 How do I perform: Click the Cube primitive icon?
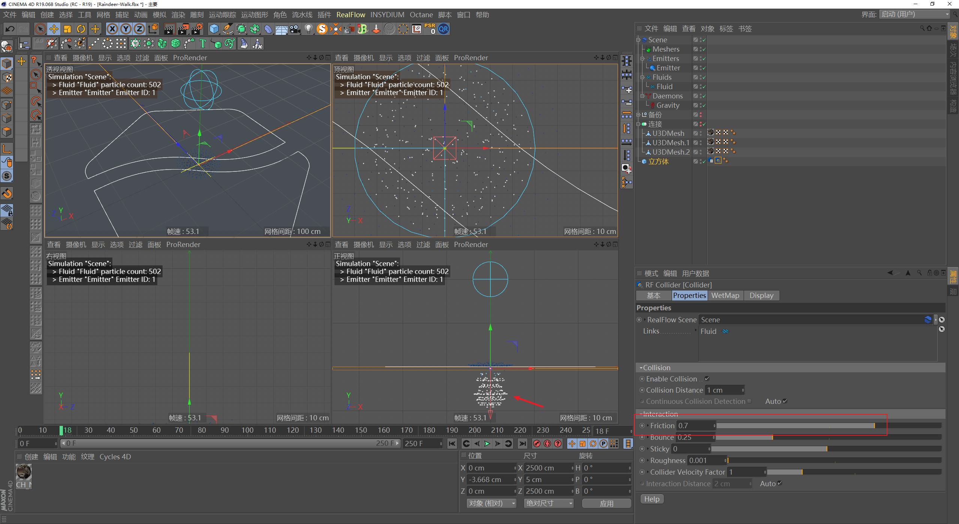pyautogui.click(x=214, y=29)
